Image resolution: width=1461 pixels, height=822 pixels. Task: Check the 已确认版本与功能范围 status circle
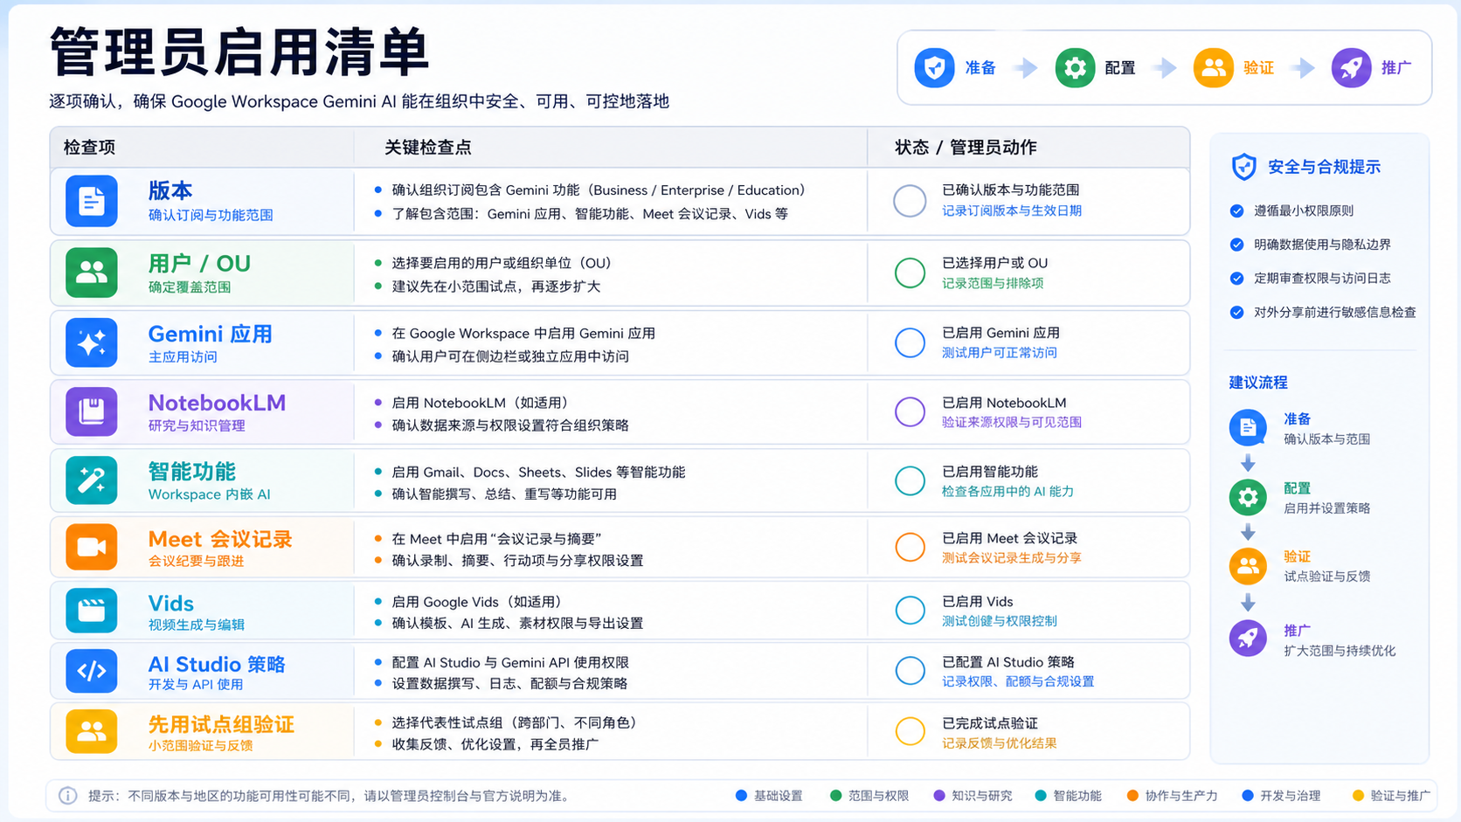coord(910,201)
